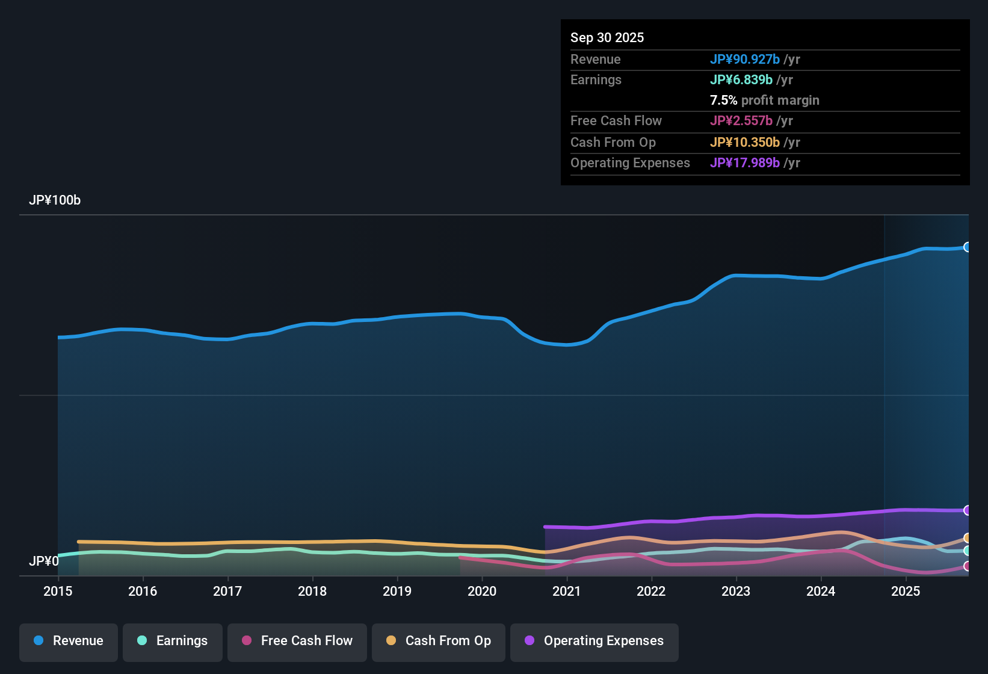Click the 2020 axis label
Viewport: 988px width, 674px height.
(482, 592)
